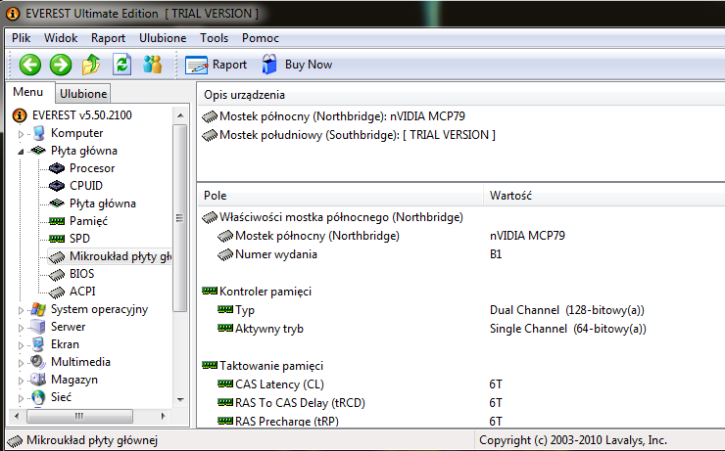Click the Multimedia speaker icon
This screenshot has height=451, width=725.
[38, 362]
